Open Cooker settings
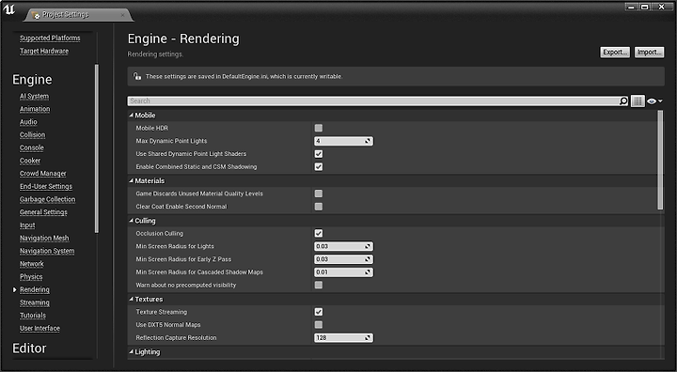This screenshot has width=677, height=372. (30, 161)
